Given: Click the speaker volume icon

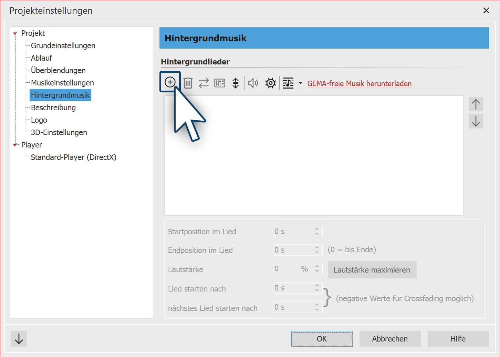Looking at the screenshot, I should pyautogui.click(x=253, y=83).
